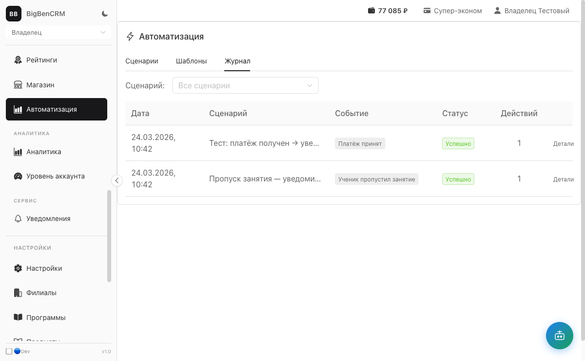Toggle dark mode moon icon
The height and width of the screenshot is (361, 585).
[x=105, y=14]
